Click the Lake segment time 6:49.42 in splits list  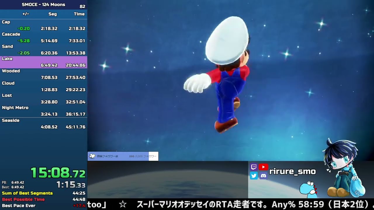tap(49, 65)
